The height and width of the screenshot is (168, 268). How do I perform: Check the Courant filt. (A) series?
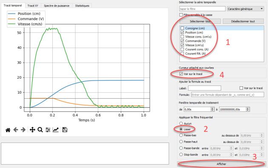coord(182,54)
